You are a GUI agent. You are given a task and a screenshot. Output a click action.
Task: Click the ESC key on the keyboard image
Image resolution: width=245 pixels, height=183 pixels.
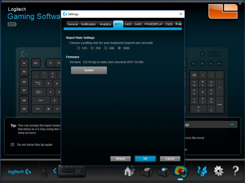click(36, 63)
